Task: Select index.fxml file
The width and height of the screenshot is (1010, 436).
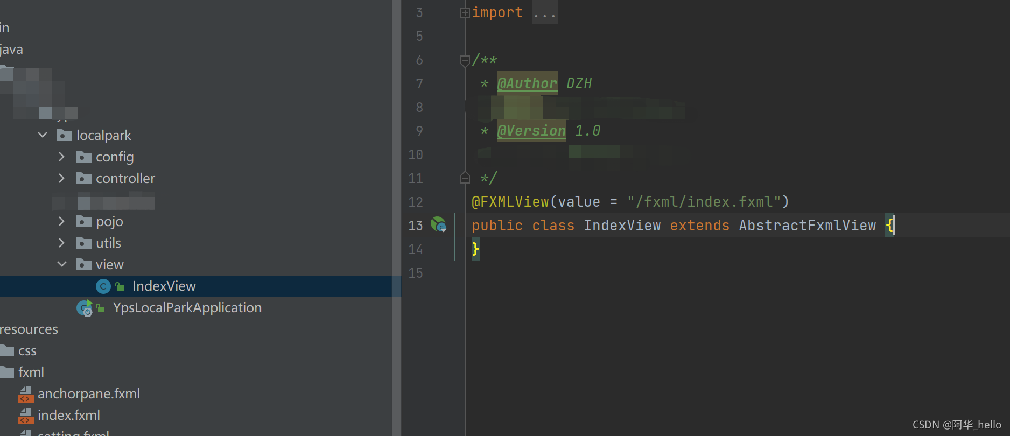Action: coord(69,416)
